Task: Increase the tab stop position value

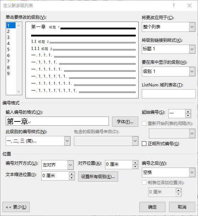Action: (179, 190)
